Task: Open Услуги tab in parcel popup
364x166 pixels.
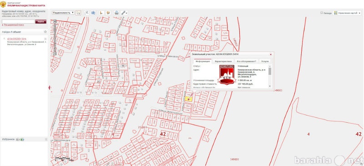Action: pos(265,61)
